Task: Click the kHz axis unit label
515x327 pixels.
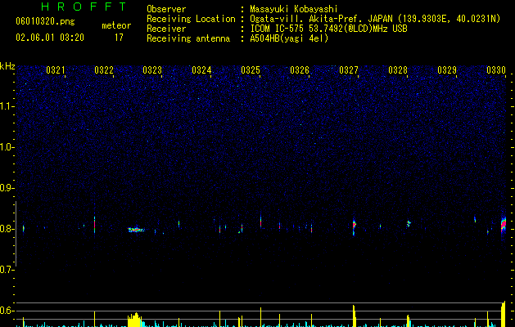Action: tap(7, 66)
